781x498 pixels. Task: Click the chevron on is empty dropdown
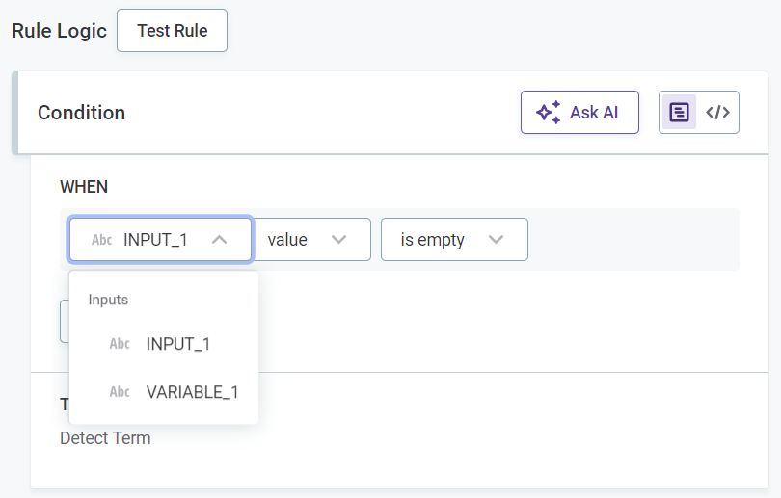pyautogui.click(x=496, y=240)
